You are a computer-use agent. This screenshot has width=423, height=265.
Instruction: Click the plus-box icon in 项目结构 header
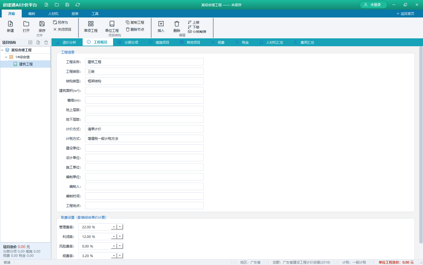click(x=30, y=42)
